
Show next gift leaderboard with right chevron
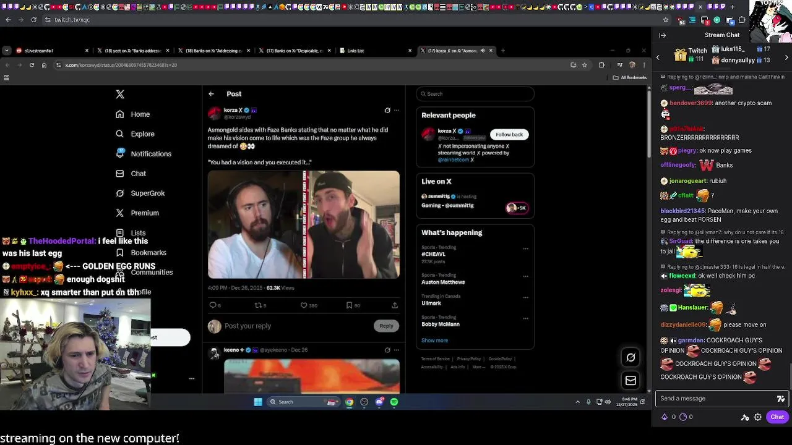(786, 57)
